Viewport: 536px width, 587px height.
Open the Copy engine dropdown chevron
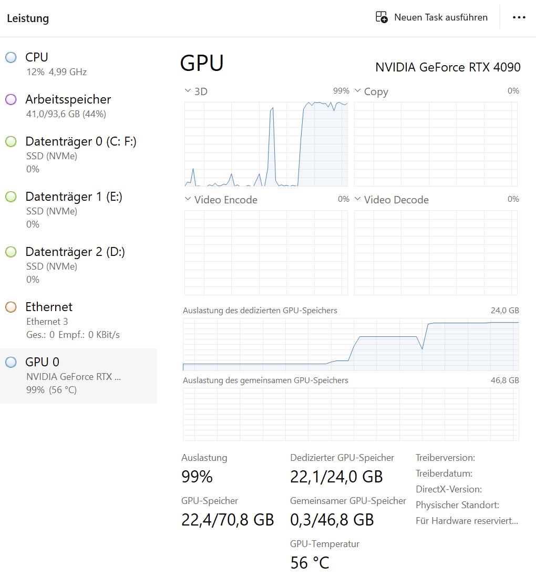pos(357,91)
